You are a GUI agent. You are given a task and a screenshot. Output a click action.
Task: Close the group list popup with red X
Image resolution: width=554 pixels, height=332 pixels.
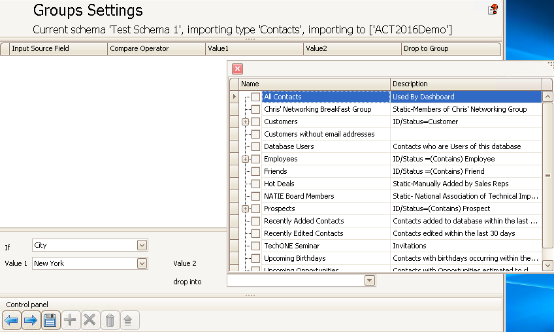click(237, 69)
